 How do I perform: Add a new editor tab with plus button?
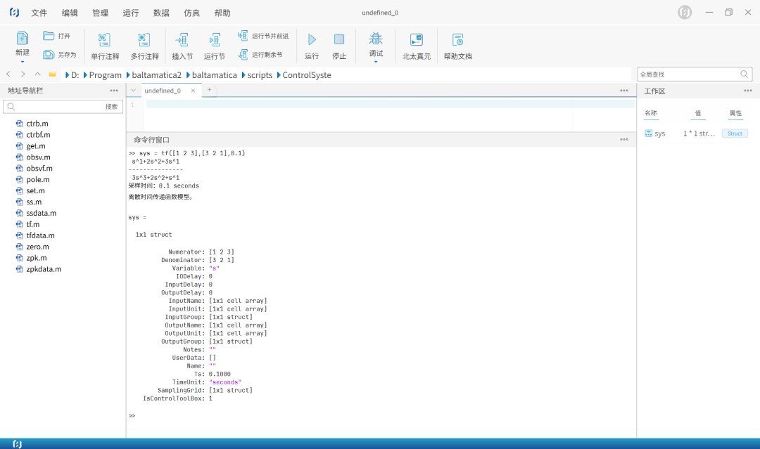[209, 90]
